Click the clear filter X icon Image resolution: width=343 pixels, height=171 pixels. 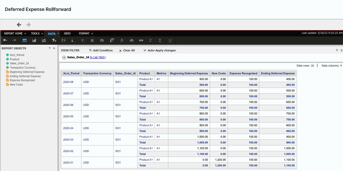(92, 40)
